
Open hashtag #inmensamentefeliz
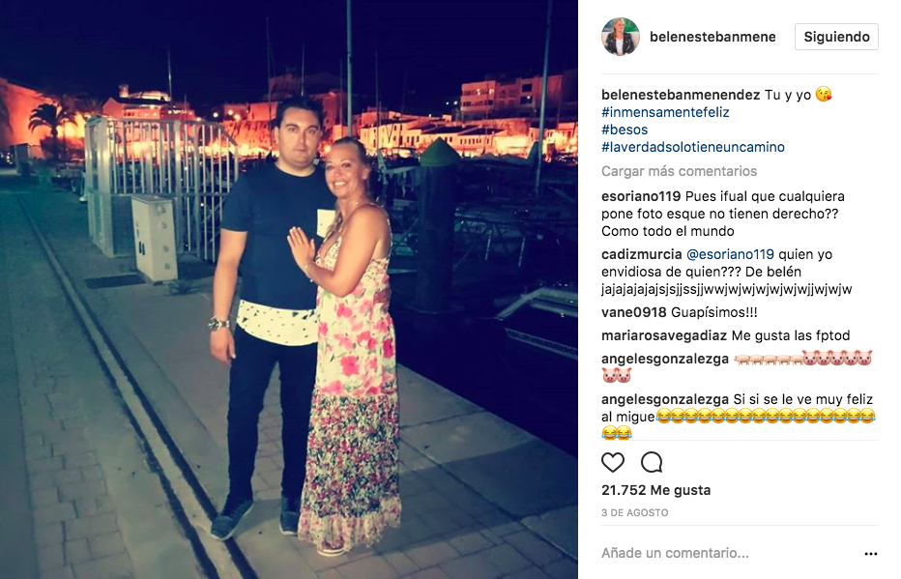665,112
